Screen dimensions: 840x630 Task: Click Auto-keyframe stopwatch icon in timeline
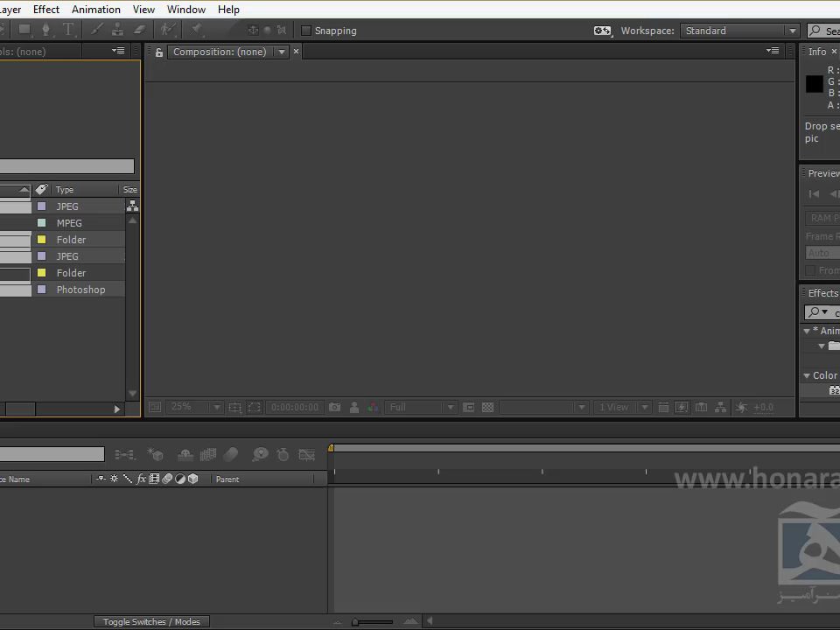coord(283,455)
